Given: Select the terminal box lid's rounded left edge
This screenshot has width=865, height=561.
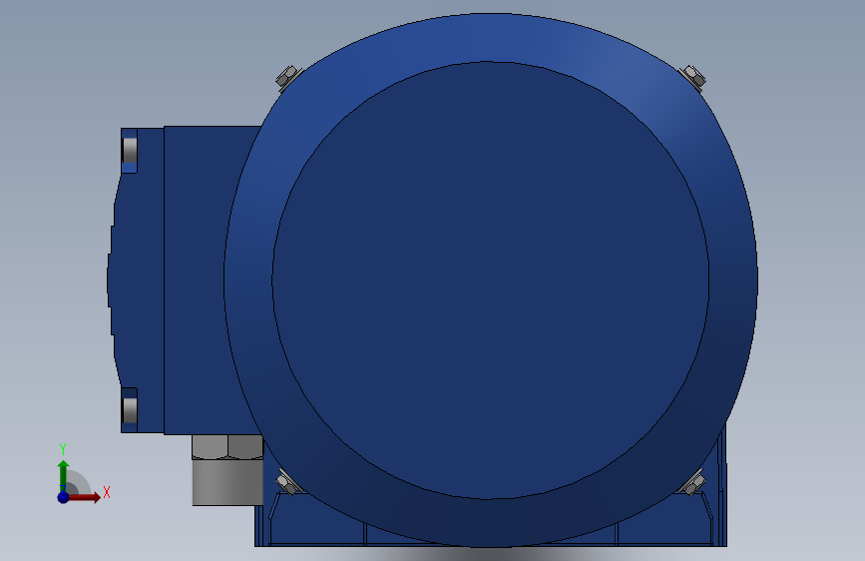Looking at the screenshot, I should 113,280.
